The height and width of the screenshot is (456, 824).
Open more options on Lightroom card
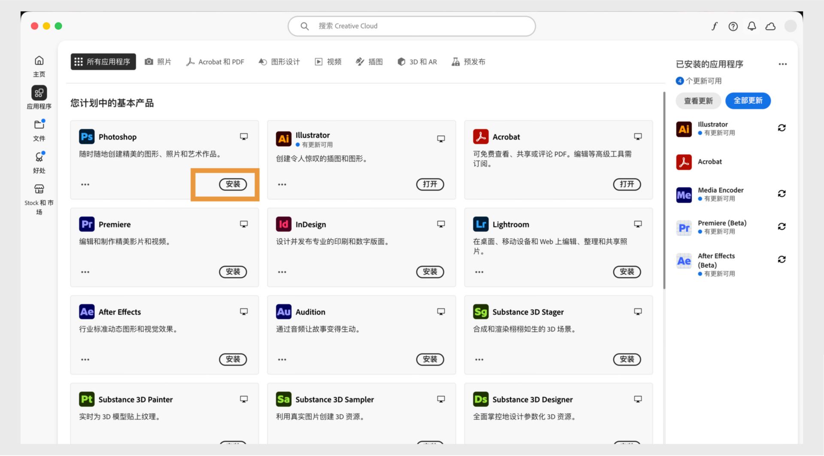479,272
